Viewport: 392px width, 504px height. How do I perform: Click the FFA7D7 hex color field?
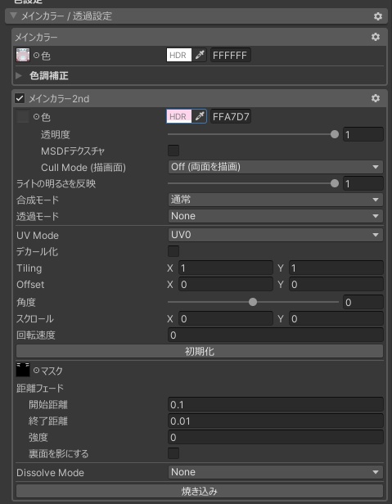(231, 116)
